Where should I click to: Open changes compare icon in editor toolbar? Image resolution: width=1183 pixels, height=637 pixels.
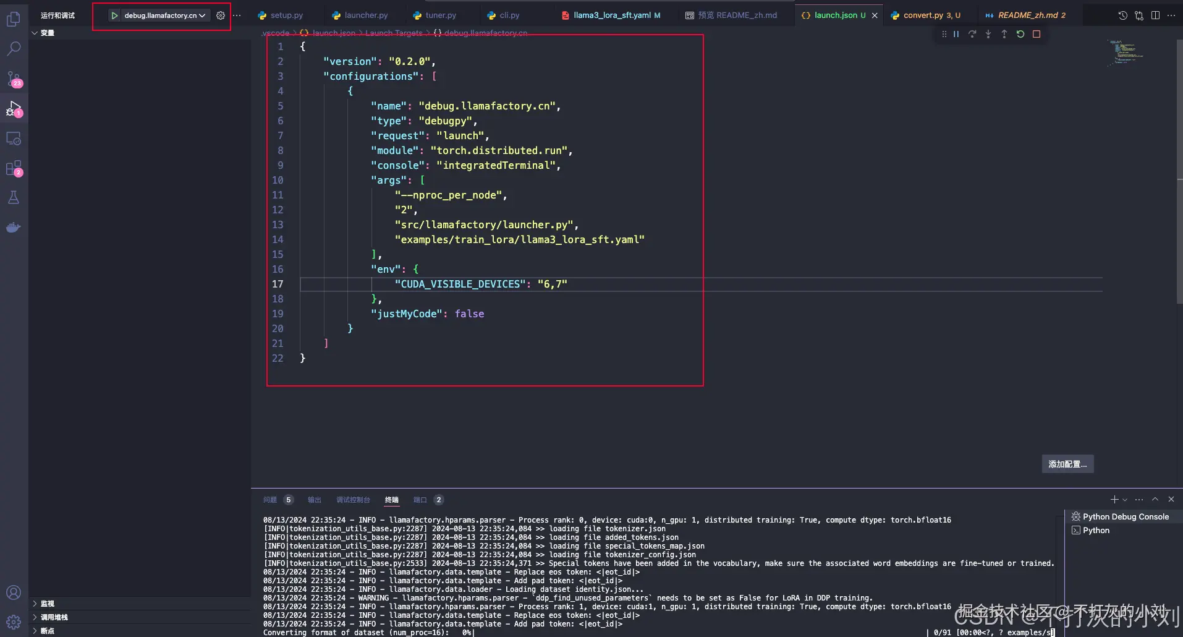(x=1139, y=15)
